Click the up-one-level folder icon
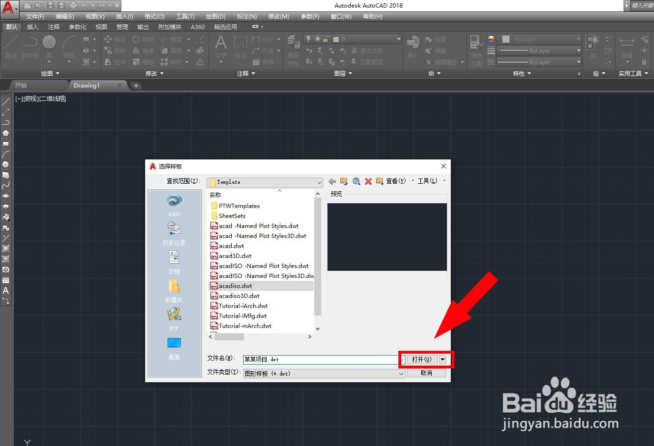This screenshot has width=654, height=446. click(344, 181)
